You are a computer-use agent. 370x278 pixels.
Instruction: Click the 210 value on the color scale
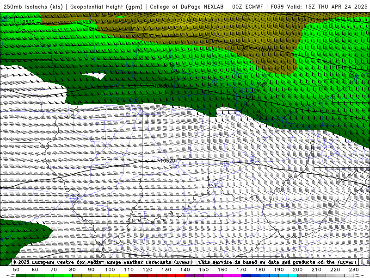click(x=316, y=270)
